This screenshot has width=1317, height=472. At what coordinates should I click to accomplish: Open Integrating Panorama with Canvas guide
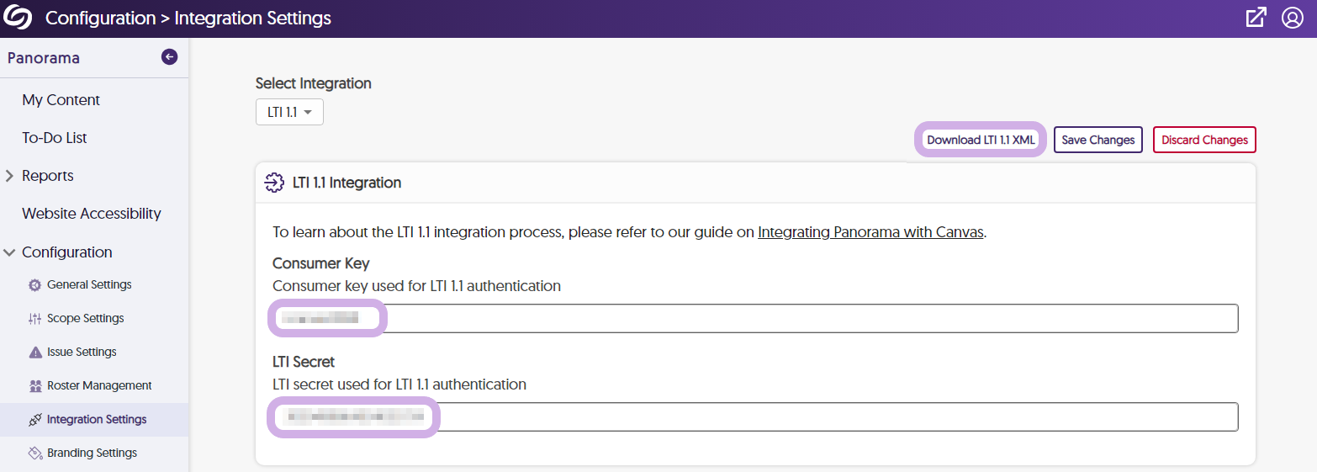click(x=870, y=232)
